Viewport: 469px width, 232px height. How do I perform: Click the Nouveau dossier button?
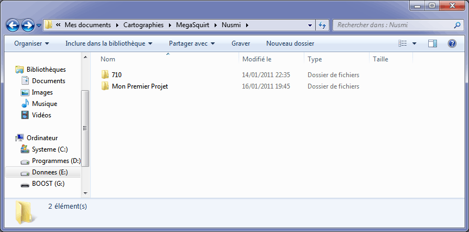pos(290,43)
